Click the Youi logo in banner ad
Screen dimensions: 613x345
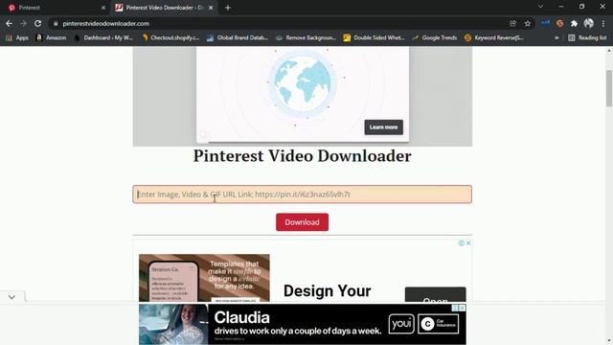coord(401,324)
